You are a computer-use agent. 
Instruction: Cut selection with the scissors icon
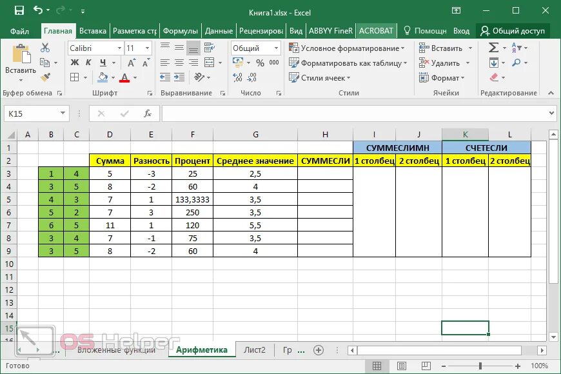(45, 48)
